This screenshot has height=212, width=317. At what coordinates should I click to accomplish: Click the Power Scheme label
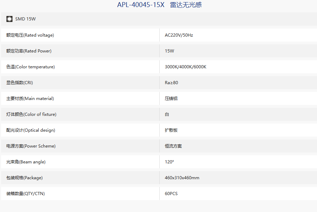pos(31,146)
